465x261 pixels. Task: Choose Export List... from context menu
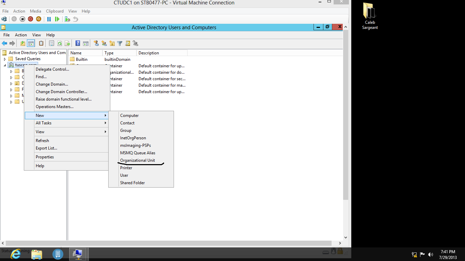coord(67,148)
